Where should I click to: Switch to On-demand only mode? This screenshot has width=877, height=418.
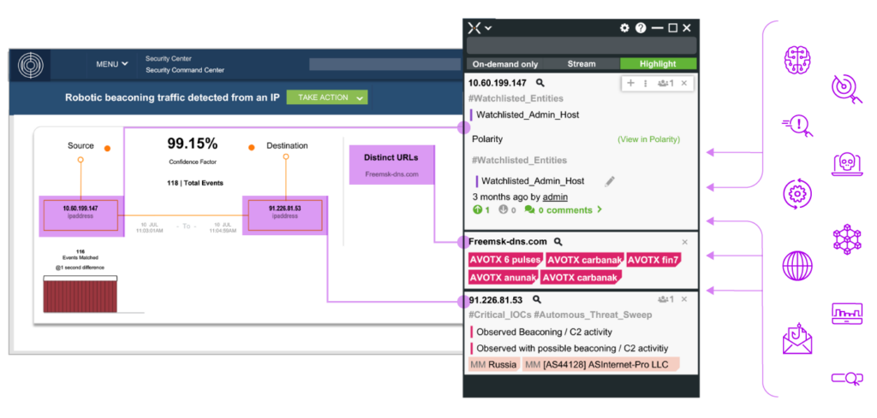point(504,64)
